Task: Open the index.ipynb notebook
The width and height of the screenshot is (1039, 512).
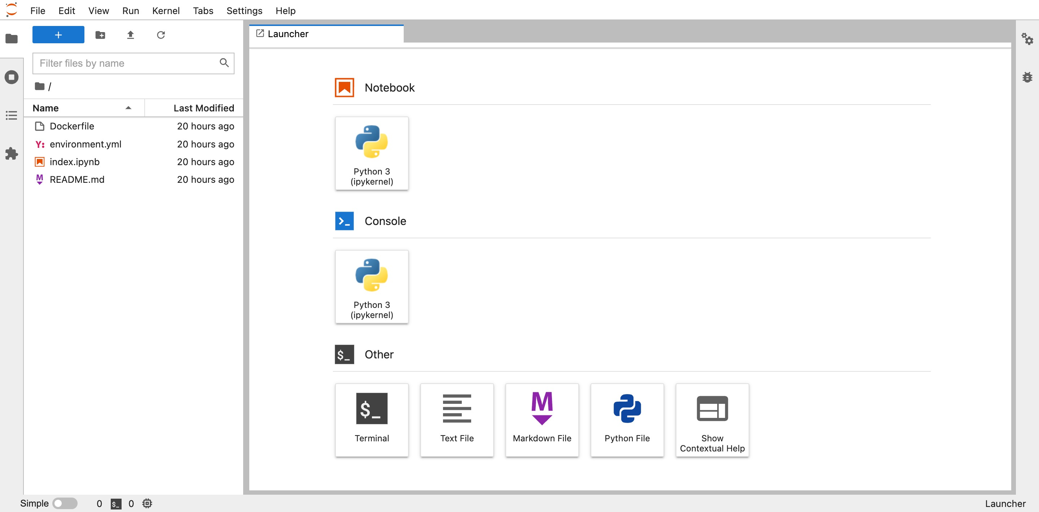Action: [74, 162]
